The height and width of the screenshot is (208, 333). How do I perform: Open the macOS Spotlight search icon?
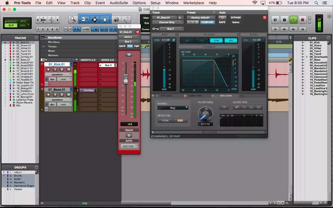[316, 3]
